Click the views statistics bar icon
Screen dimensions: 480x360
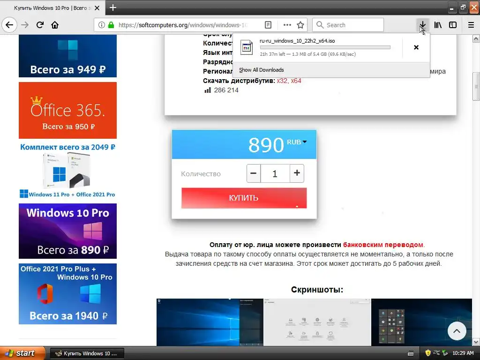pos(208,90)
